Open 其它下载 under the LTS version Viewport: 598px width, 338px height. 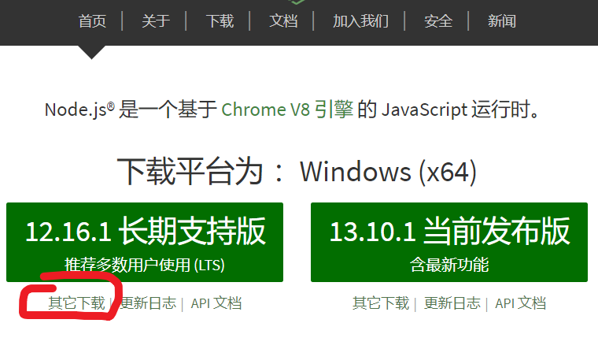(x=76, y=303)
